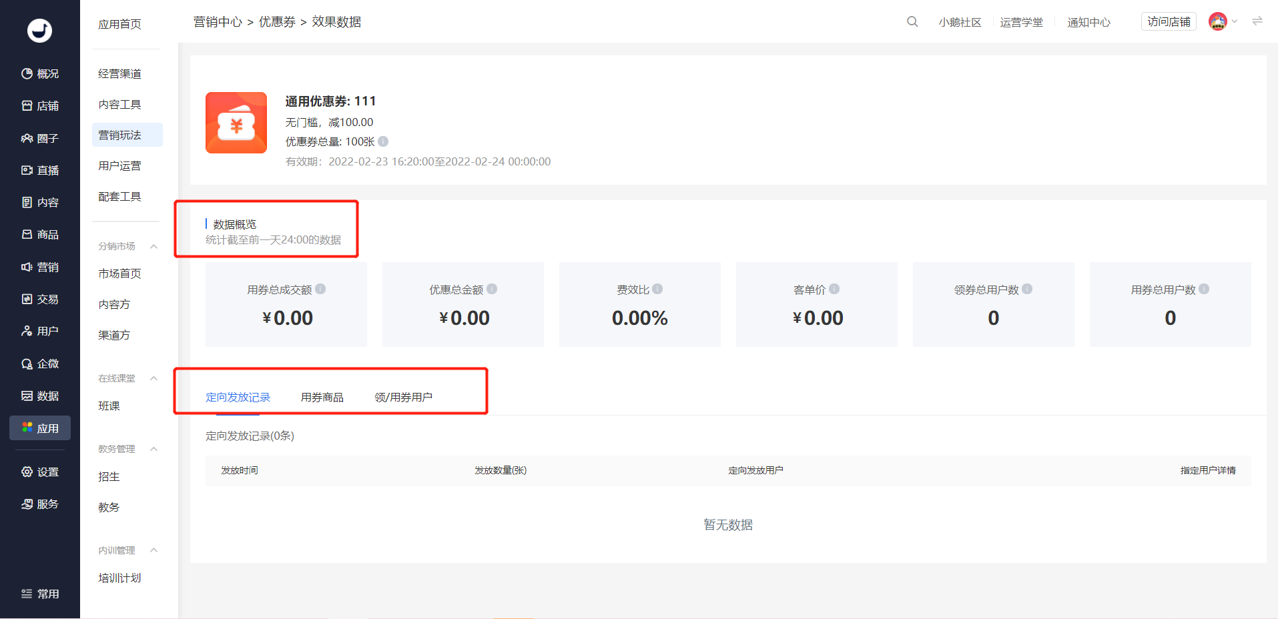Image resolution: width=1278 pixels, height=619 pixels.
Task: Open the user avatar menu
Action: [1218, 21]
